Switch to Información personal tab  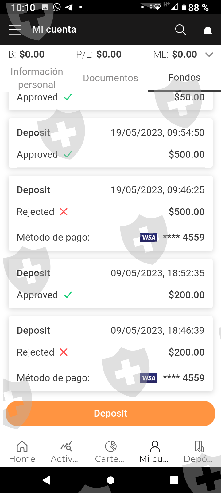pyautogui.click(x=37, y=78)
